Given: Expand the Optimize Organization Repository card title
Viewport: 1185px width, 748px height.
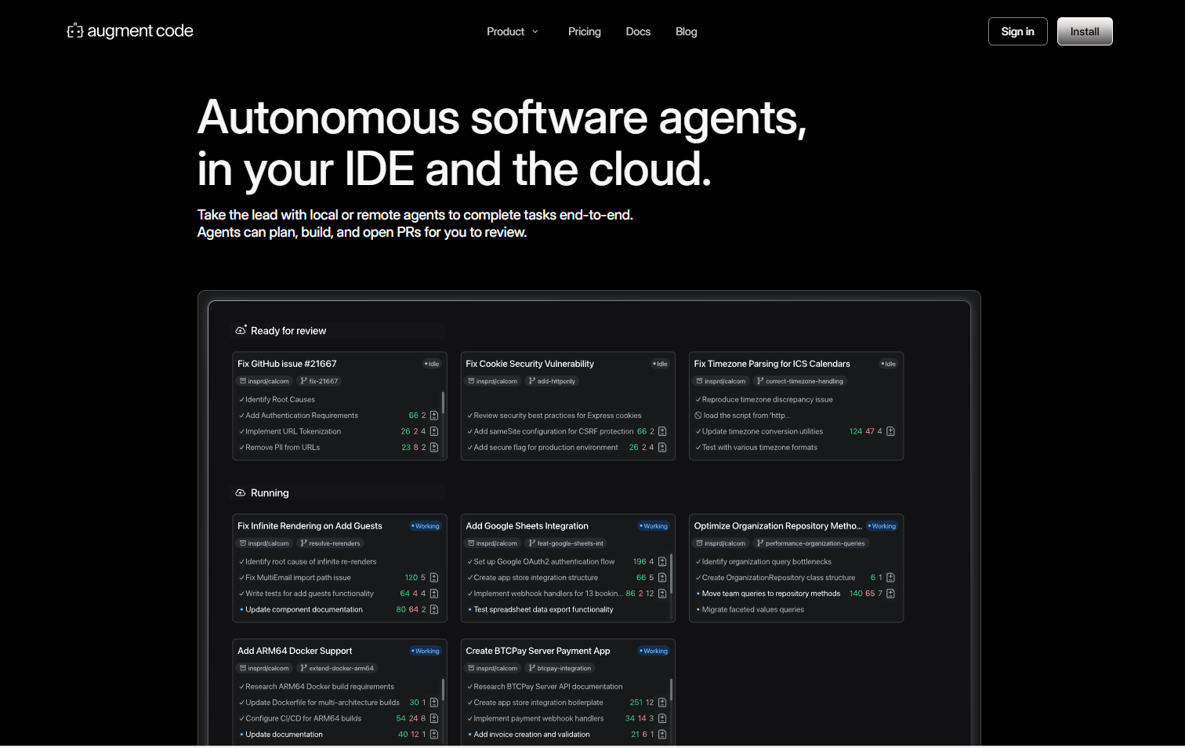Looking at the screenshot, I should click(x=777, y=526).
